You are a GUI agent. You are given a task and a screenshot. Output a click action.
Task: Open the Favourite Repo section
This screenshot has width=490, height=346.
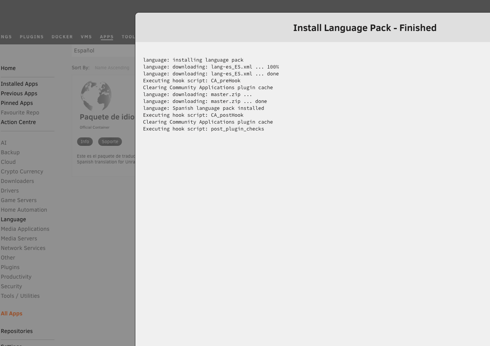point(20,113)
